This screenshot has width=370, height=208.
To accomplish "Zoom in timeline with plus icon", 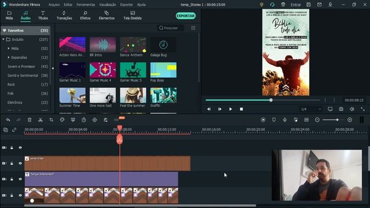I will [x=350, y=120].
